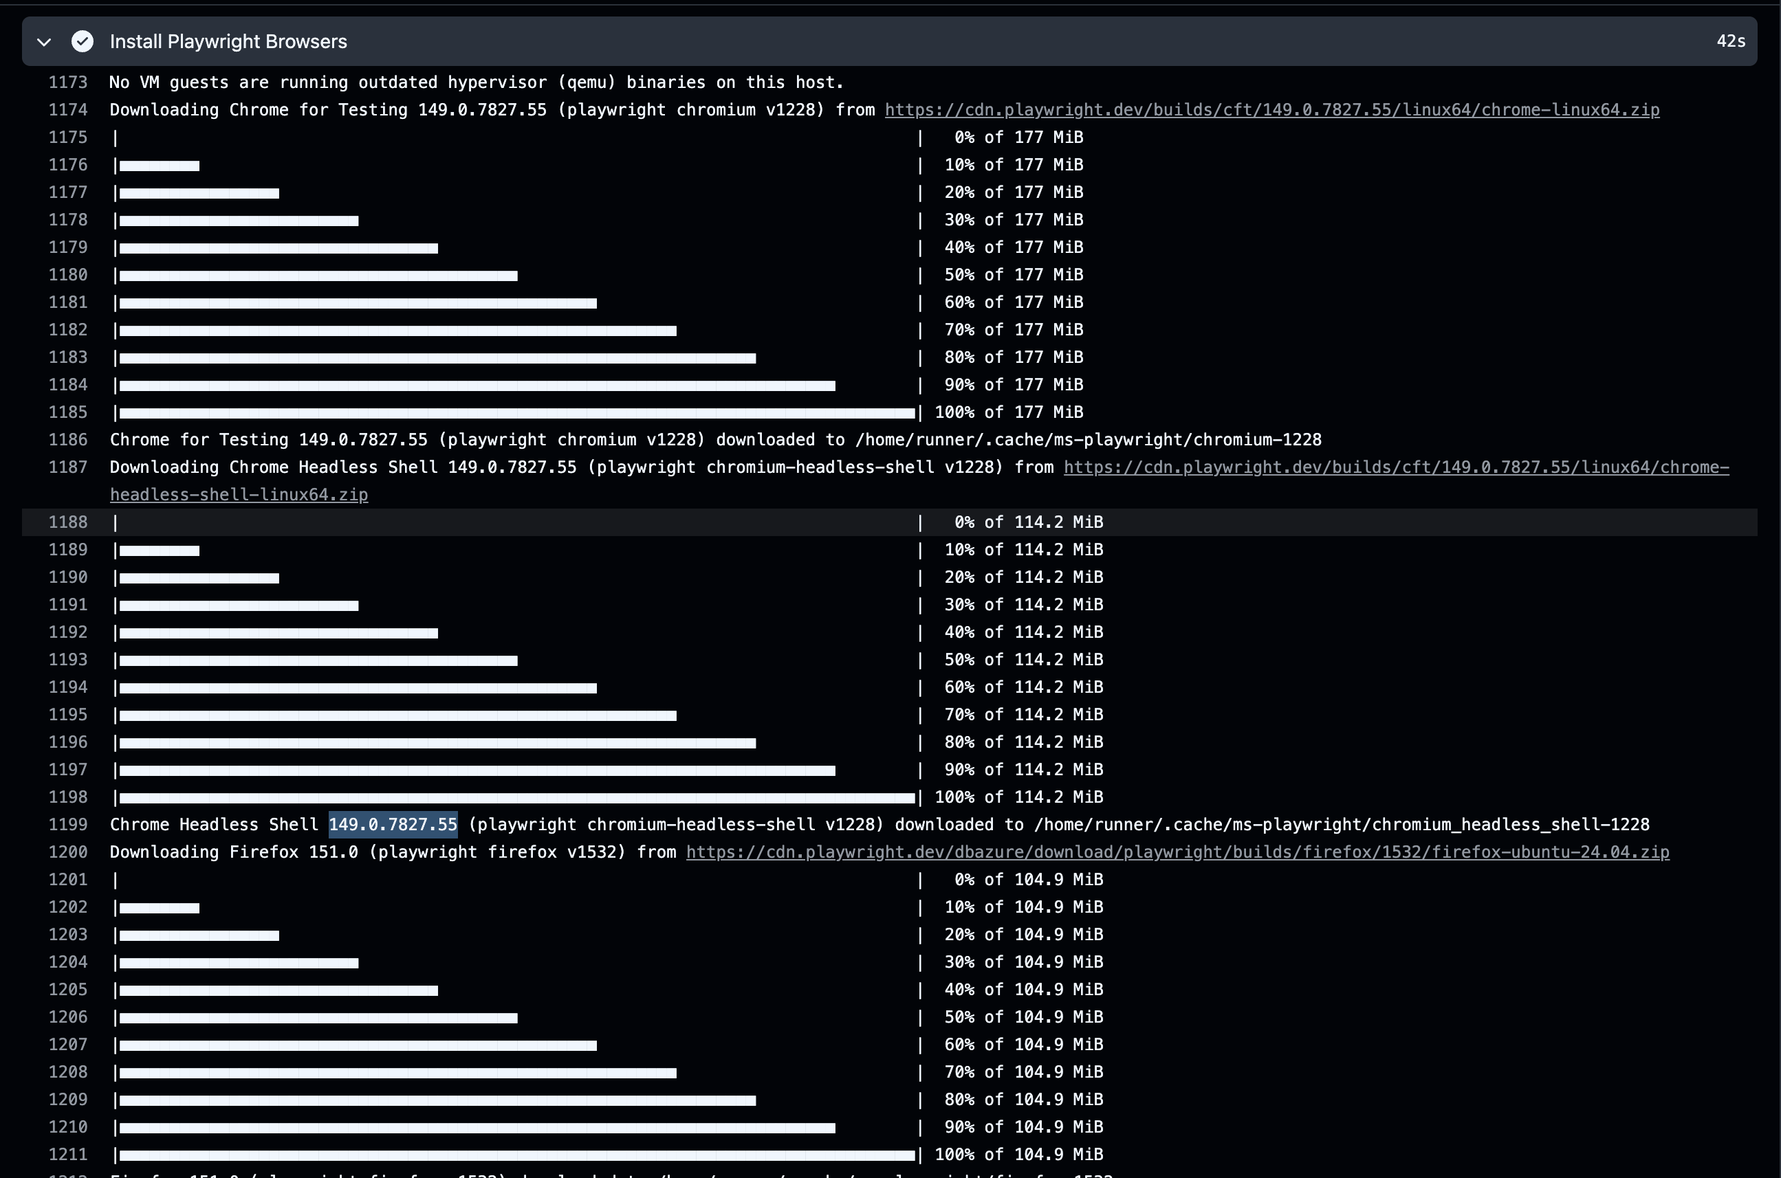
Task: Collapse the Install Playwright Browsers step
Action: tap(44, 42)
